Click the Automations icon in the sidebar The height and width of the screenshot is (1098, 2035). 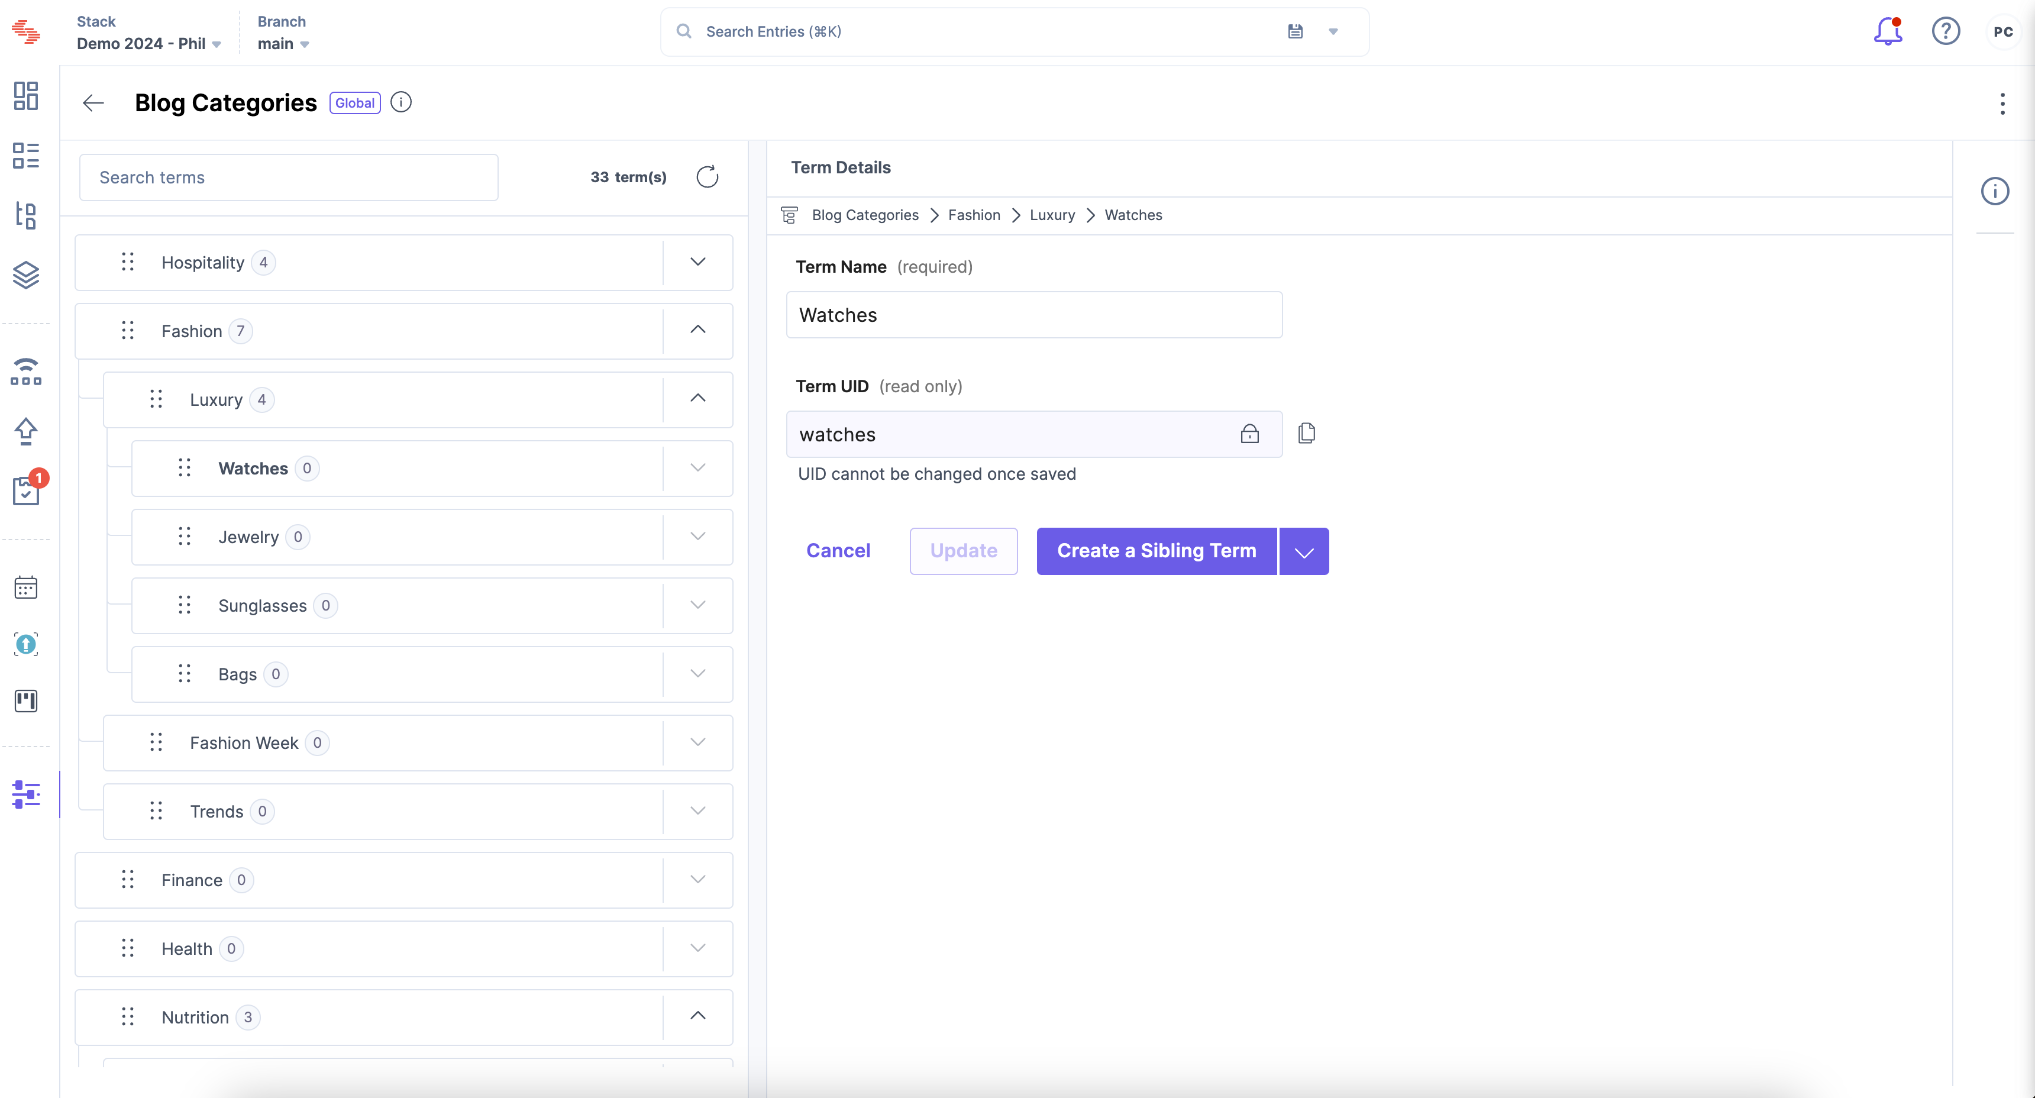click(26, 372)
